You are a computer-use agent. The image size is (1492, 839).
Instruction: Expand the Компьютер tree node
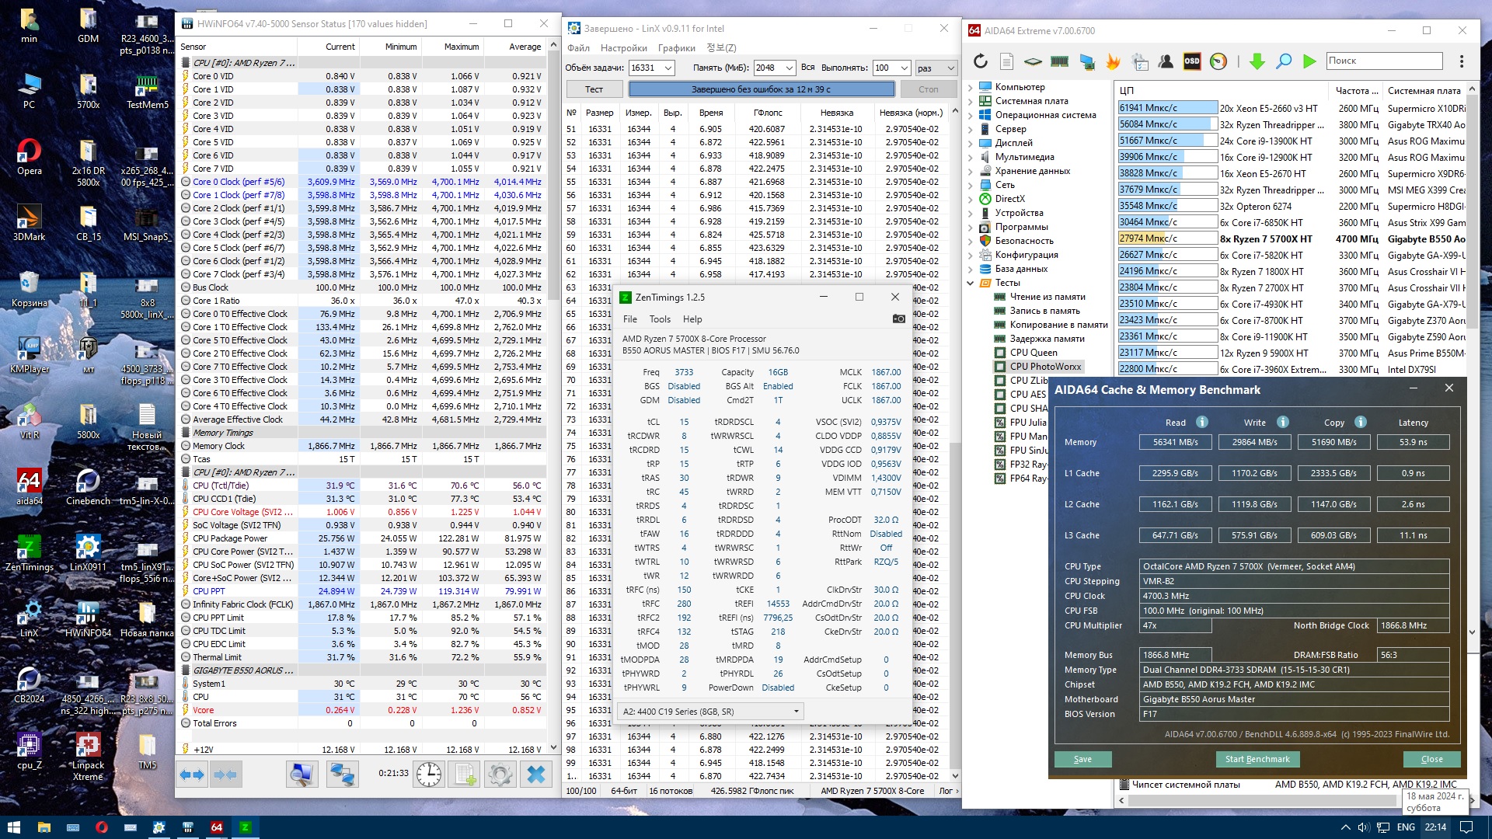click(x=971, y=87)
